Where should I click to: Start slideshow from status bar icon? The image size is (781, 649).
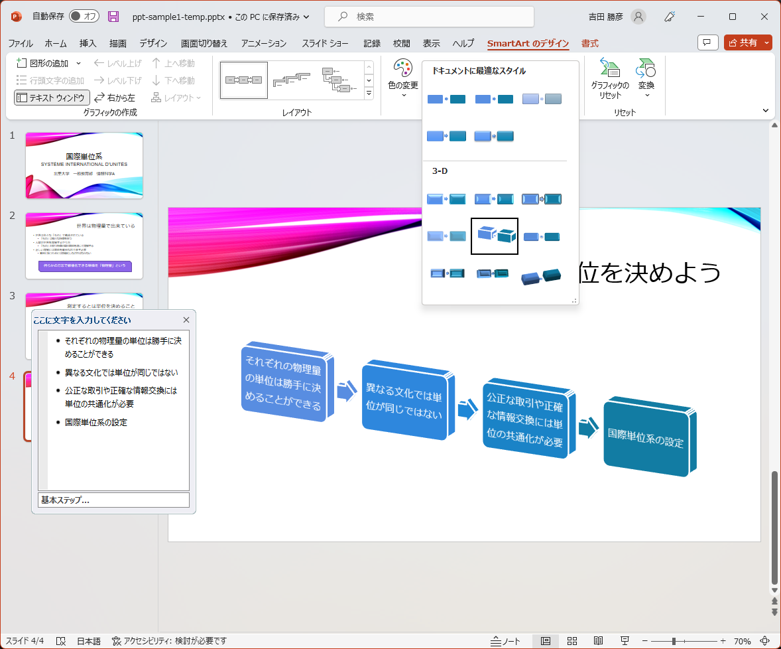pos(624,641)
